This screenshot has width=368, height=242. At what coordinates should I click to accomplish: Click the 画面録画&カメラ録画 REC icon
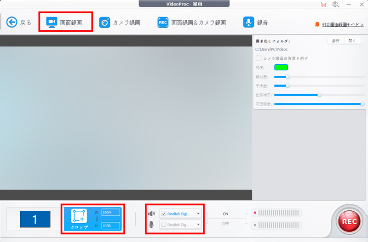pyautogui.click(x=163, y=22)
